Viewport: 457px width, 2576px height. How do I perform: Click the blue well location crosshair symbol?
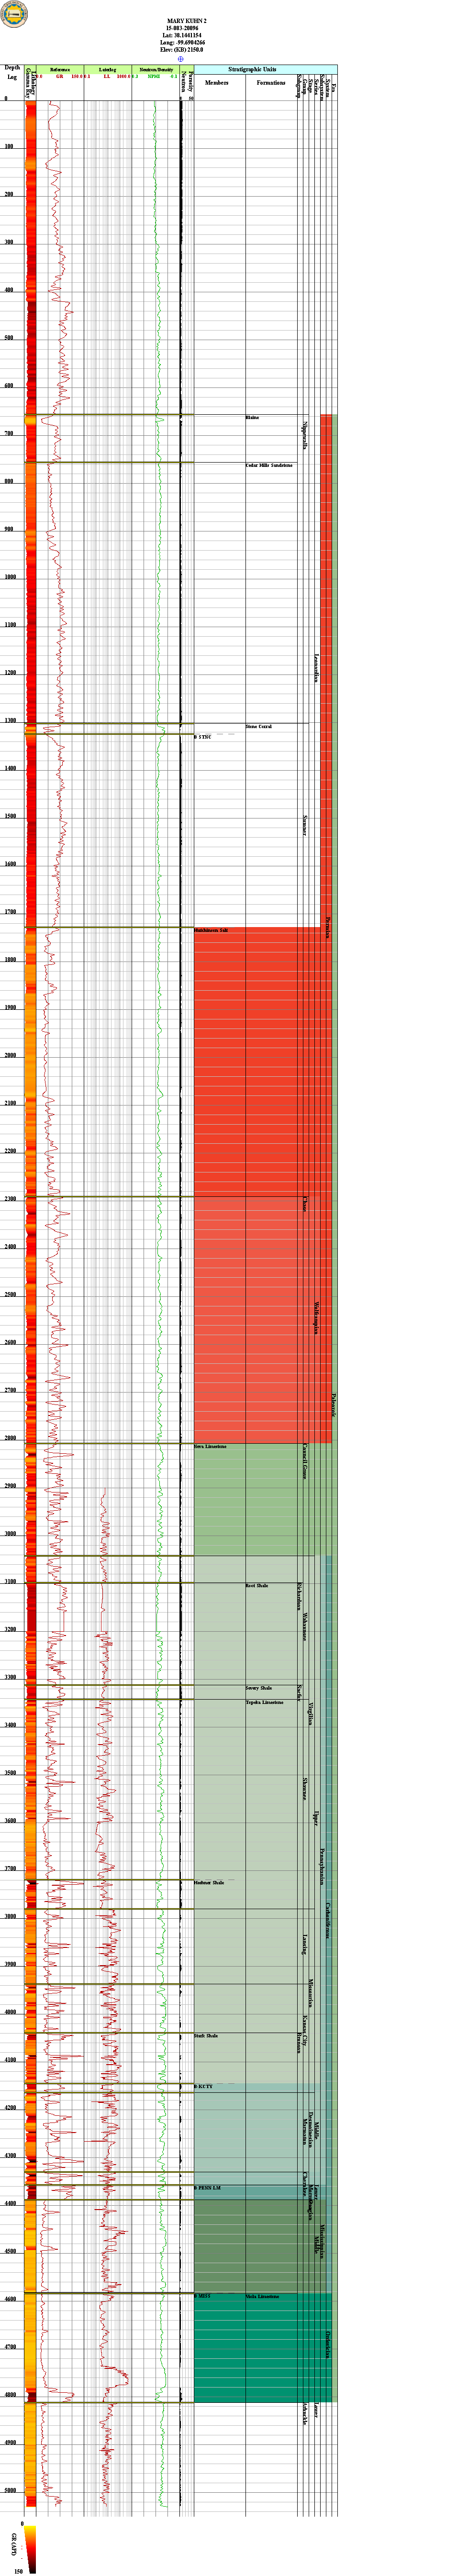click(x=181, y=59)
